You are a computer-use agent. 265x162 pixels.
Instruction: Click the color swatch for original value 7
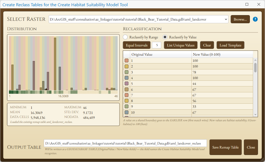coord(127,95)
